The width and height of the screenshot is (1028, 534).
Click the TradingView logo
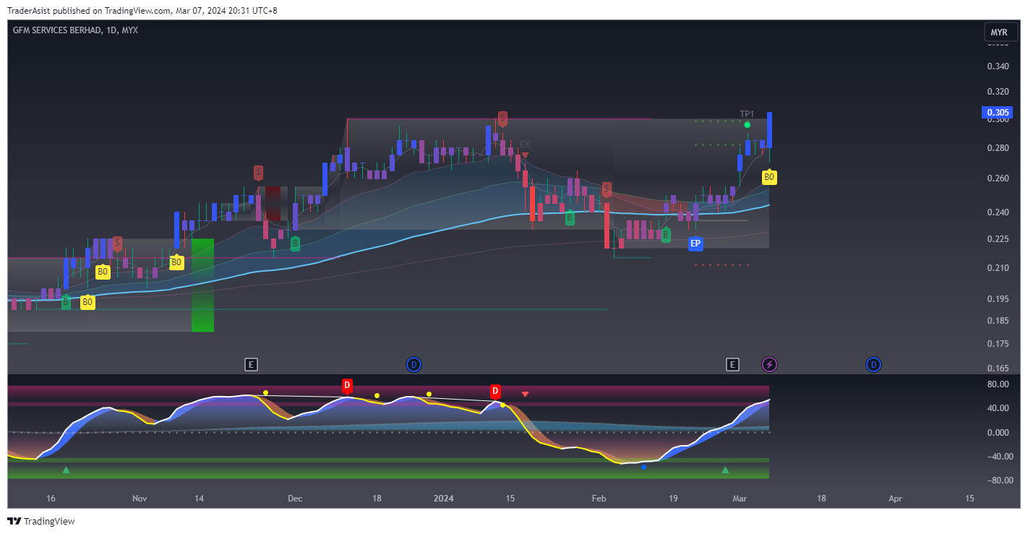(41, 521)
